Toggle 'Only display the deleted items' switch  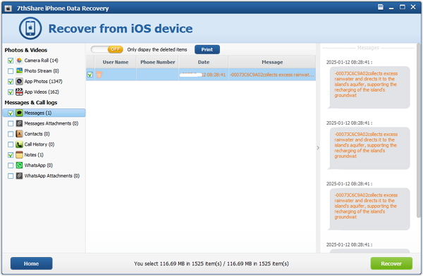(x=107, y=49)
